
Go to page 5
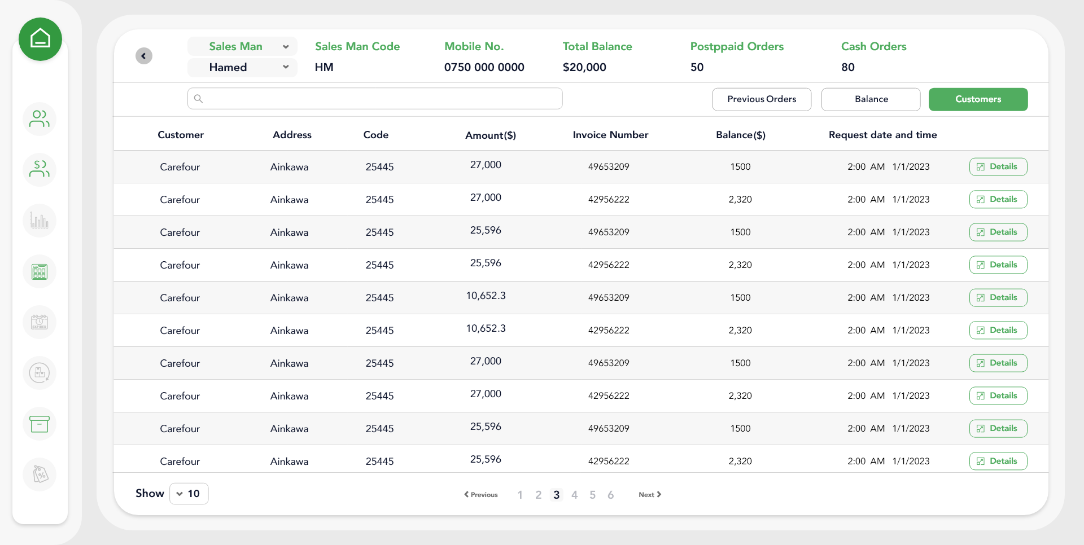[x=592, y=495]
